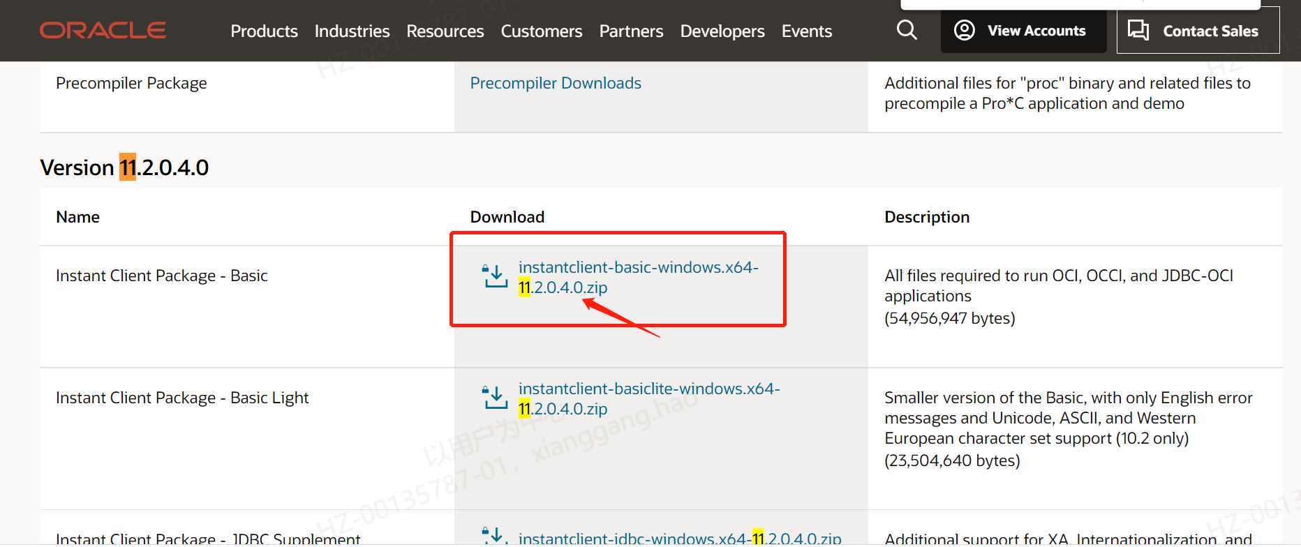The height and width of the screenshot is (547, 1301).
Task: Click the Version 11.2.0.4.0 heading
Action: click(x=124, y=167)
